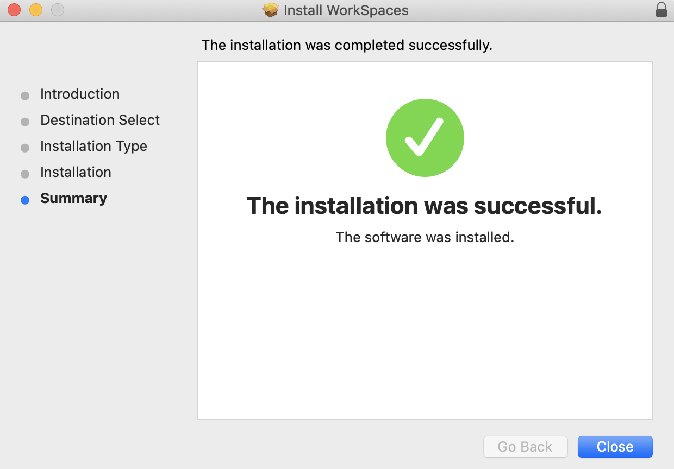The width and height of the screenshot is (674, 469).
Task: Select the Installation Type sidebar entry
Action: 93,146
